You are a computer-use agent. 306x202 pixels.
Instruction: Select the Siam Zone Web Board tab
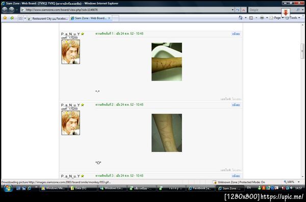(89, 18)
